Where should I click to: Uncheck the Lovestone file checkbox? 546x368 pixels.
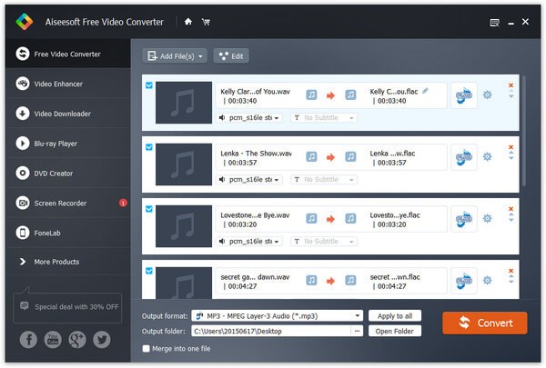coord(149,209)
